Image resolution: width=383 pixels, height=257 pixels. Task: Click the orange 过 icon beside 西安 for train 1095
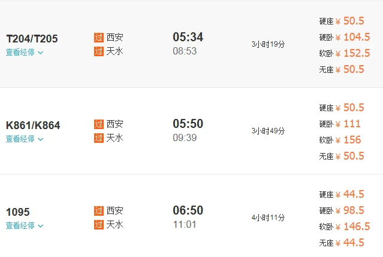tap(99, 211)
